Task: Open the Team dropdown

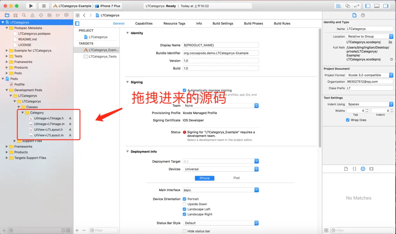Action: tap(221, 106)
